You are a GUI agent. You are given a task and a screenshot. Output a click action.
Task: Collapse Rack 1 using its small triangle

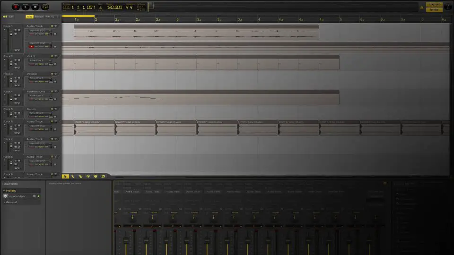[5, 30]
